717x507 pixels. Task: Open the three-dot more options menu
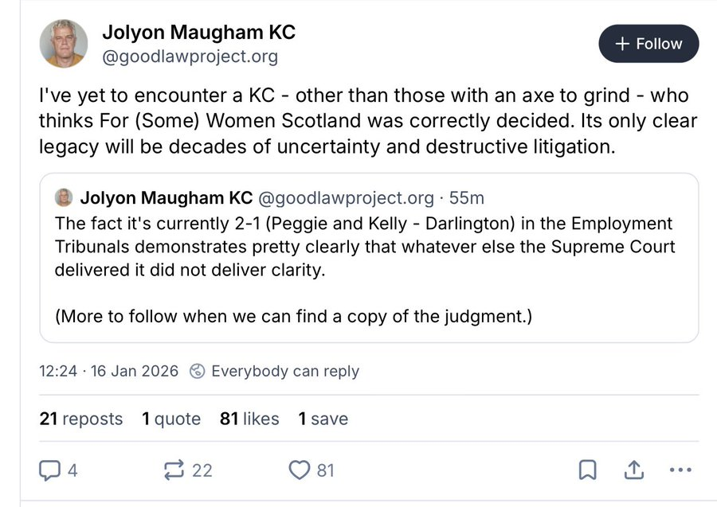680,470
